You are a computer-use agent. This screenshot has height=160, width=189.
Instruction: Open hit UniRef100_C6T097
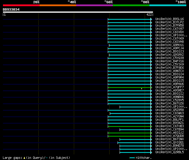point(170,29)
